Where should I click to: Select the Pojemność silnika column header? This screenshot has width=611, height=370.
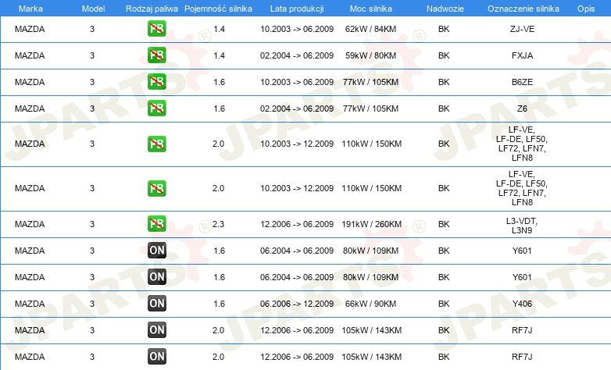(x=218, y=9)
